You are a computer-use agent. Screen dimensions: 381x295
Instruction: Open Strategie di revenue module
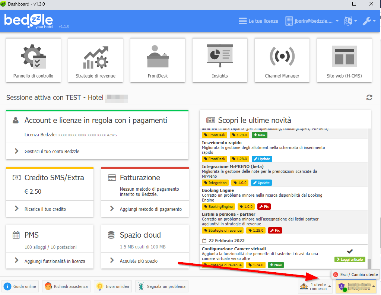tap(95, 60)
